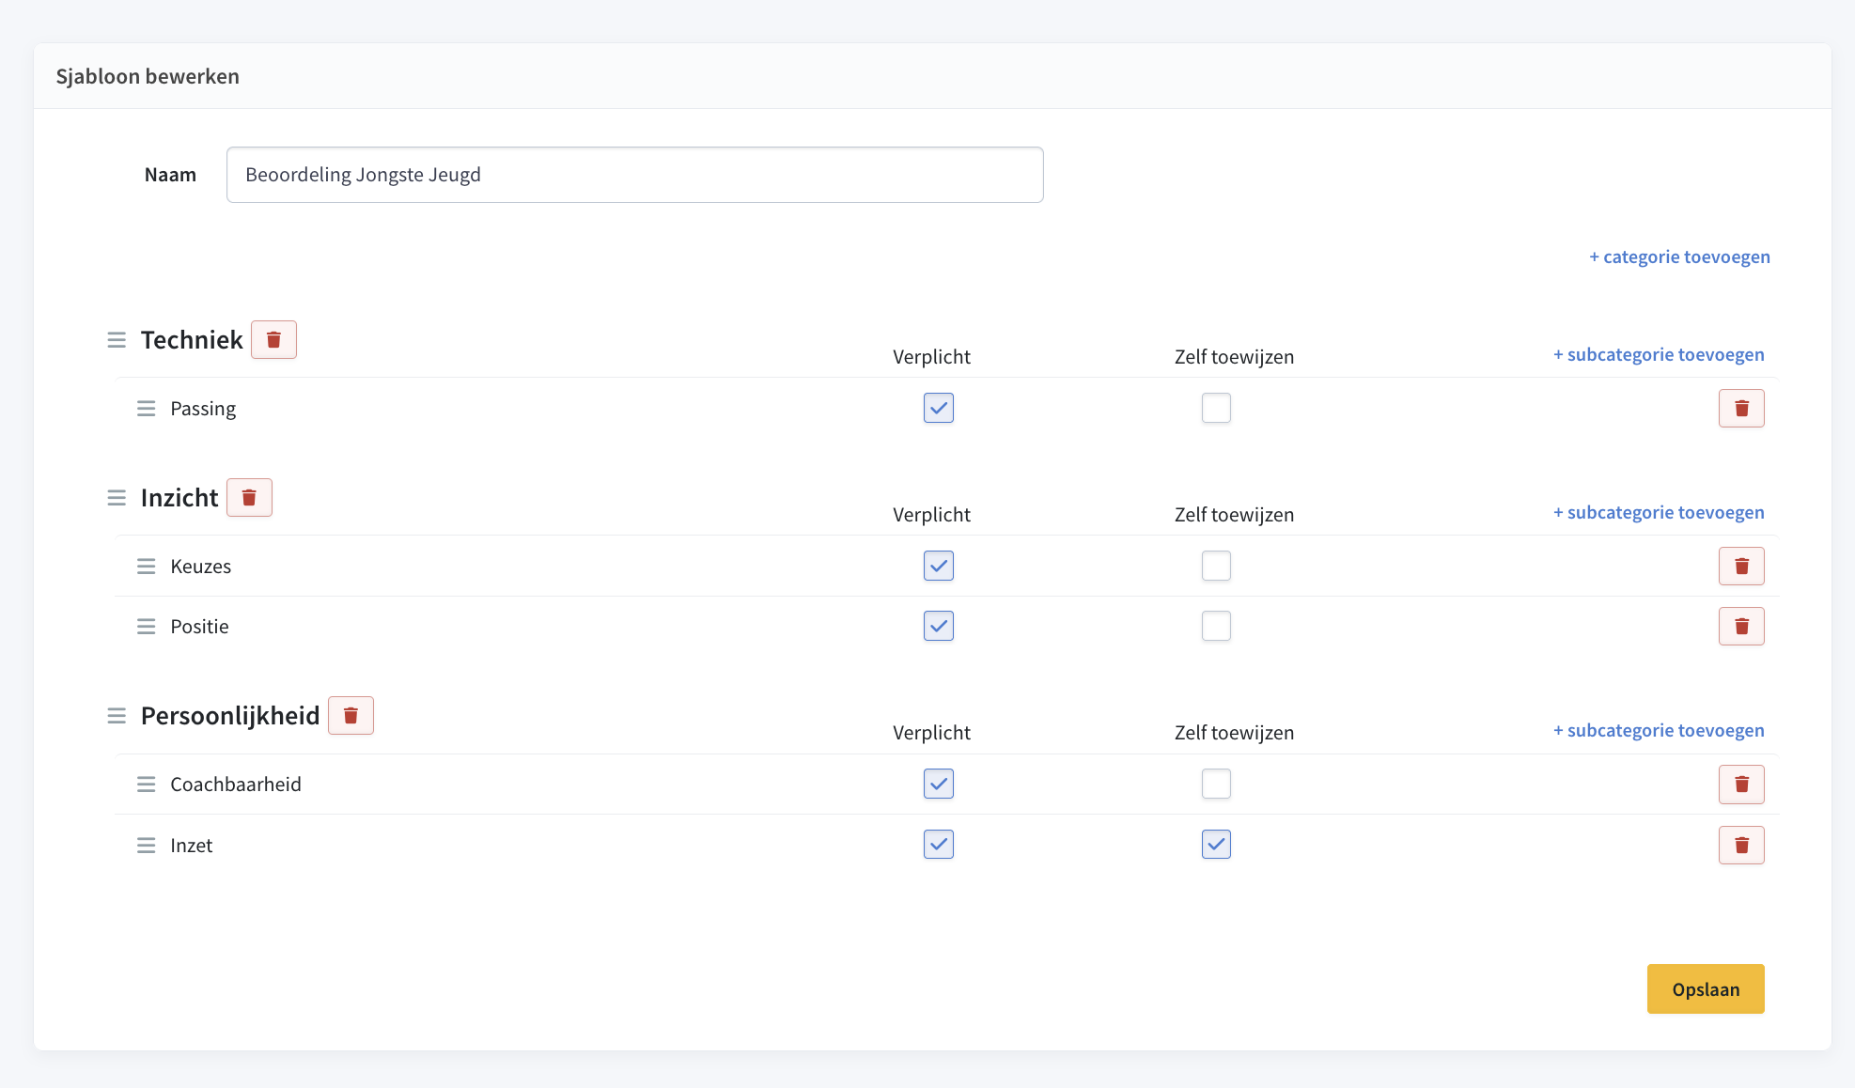Focus the Naam input field
This screenshot has width=1855, height=1088.
pos(634,175)
